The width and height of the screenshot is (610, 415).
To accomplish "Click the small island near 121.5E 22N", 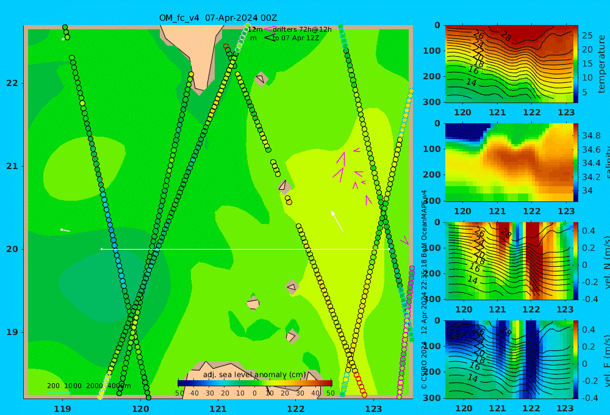I will 260,79.
